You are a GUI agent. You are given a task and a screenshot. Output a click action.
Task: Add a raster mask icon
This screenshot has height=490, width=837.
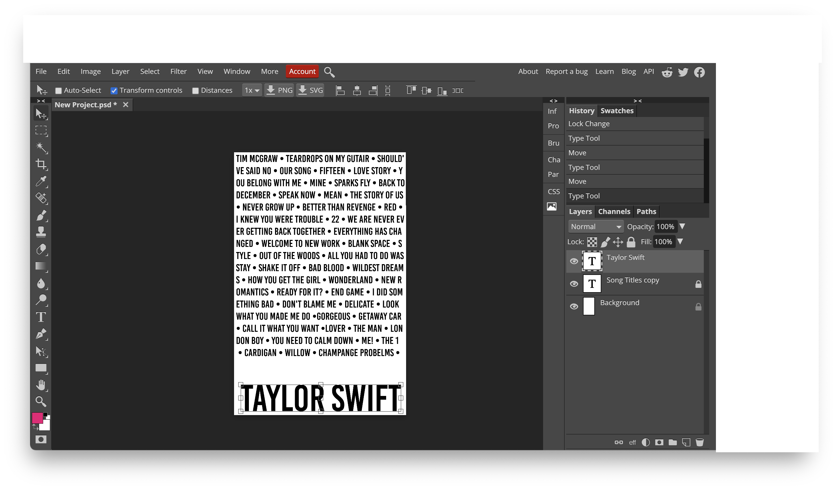point(659,442)
